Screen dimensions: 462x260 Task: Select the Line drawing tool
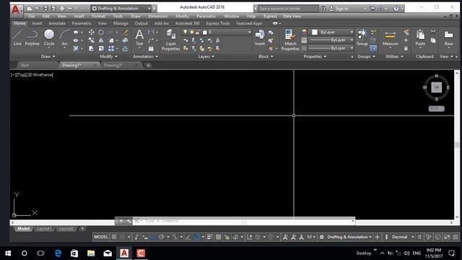pos(17,38)
